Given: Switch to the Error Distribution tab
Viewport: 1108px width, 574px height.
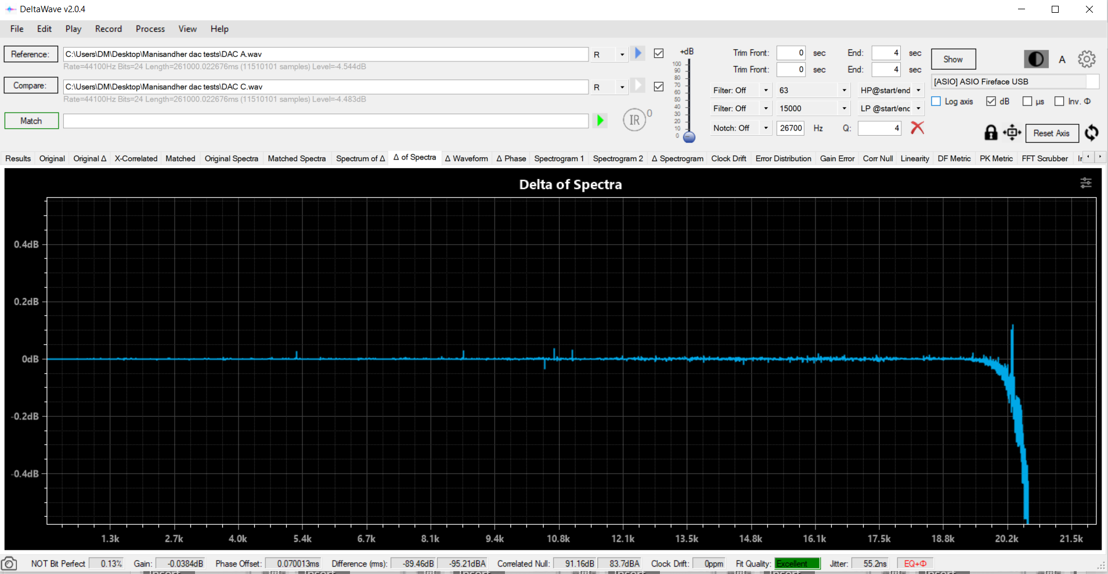Looking at the screenshot, I should (783, 158).
